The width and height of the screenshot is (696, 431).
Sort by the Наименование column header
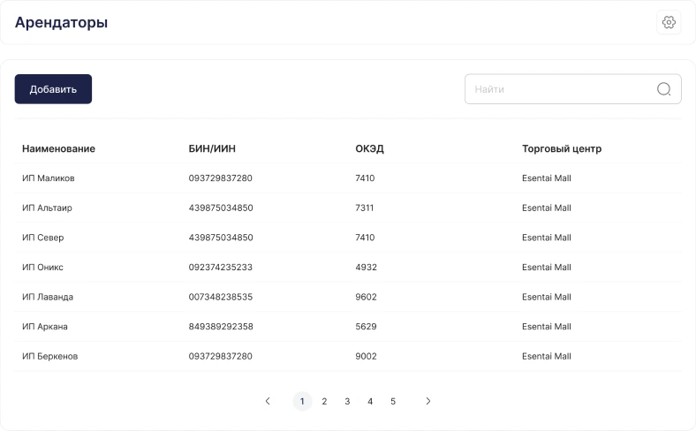click(x=58, y=148)
